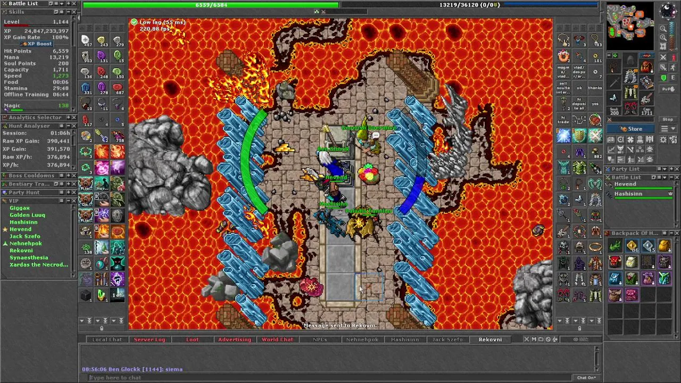Trigger the 'thanks' text hotkey
681x383 pixels.
[x=595, y=88]
